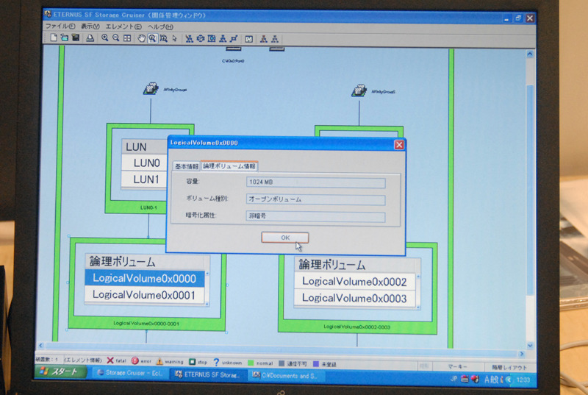Viewport: 588px width, 395px height.
Task: Click the JP language indicator in tray
Action: (453, 379)
